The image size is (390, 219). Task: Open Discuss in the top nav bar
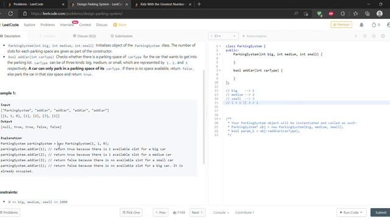pyautogui.click(x=102, y=25)
